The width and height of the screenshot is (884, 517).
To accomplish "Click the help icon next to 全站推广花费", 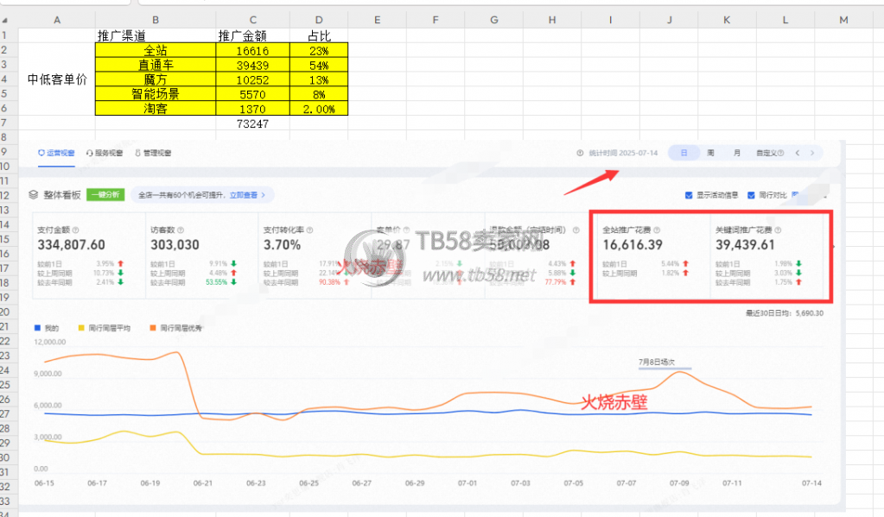I will point(657,230).
